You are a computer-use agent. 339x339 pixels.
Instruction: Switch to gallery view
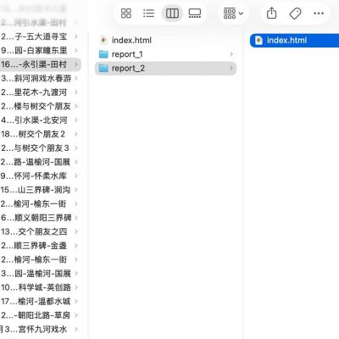[195, 13]
